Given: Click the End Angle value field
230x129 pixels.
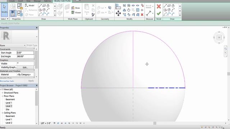Looking at the screenshot, I should coord(25,56).
